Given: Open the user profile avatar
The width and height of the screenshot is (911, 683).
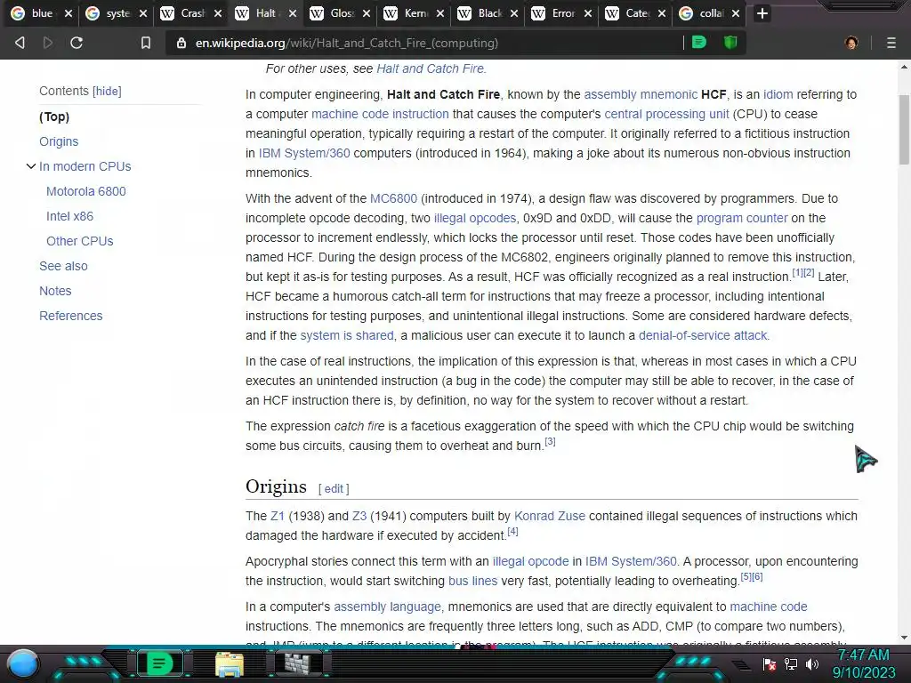Looking at the screenshot, I should pyautogui.click(x=851, y=43).
